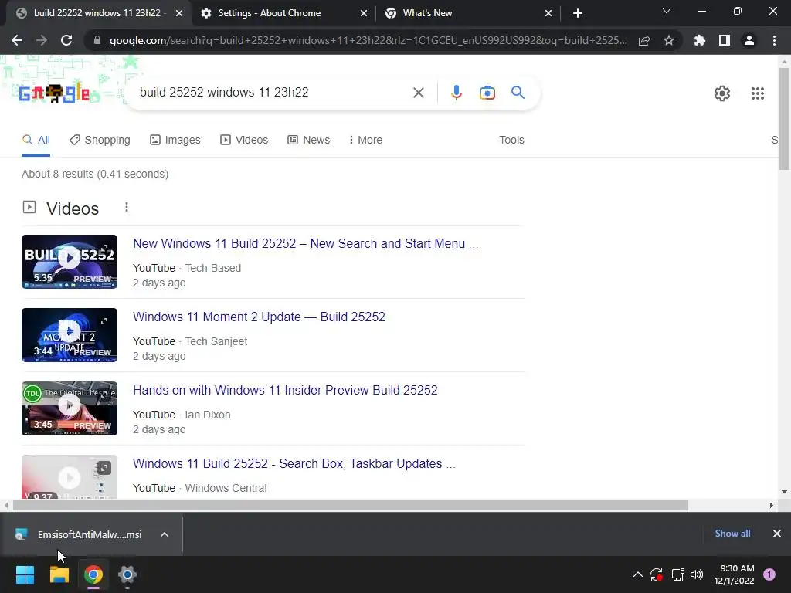Reload the current page
This screenshot has width=791, height=593.
click(66, 40)
